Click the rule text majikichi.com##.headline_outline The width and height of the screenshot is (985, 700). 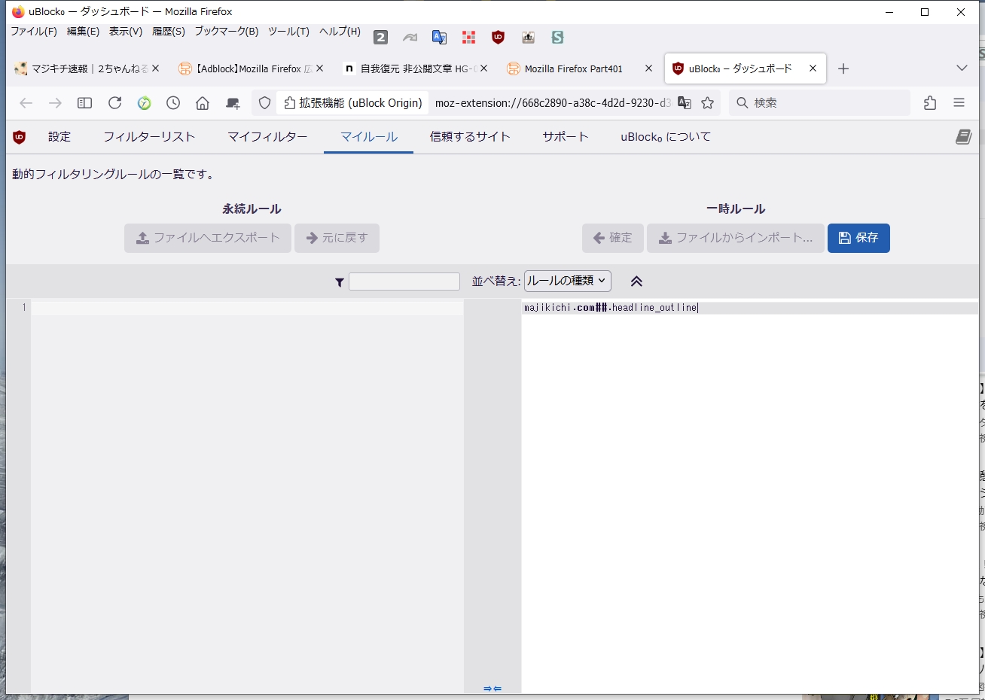point(611,307)
